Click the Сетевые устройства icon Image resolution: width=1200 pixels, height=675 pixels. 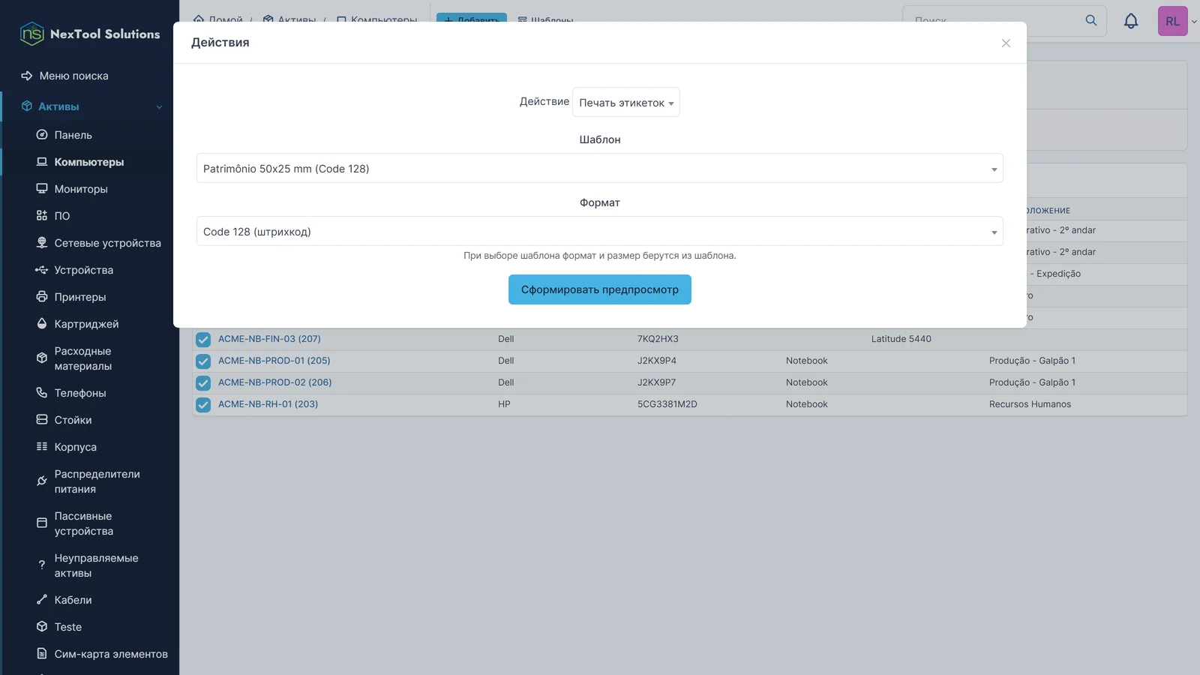(x=42, y=243)
